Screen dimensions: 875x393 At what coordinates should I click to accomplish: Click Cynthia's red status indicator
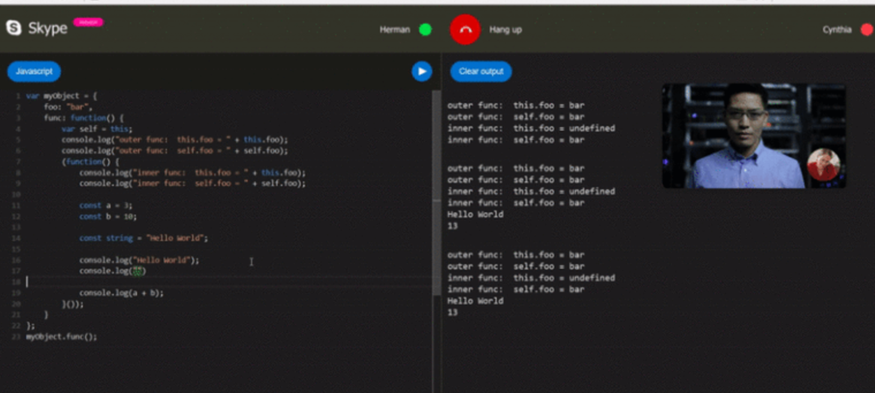point(867,29)
